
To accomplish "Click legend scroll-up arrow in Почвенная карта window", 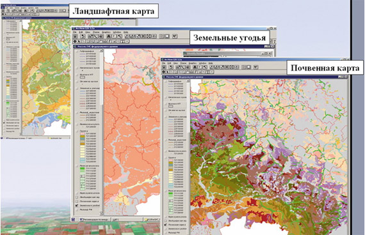I will click(x=188, y=81).
